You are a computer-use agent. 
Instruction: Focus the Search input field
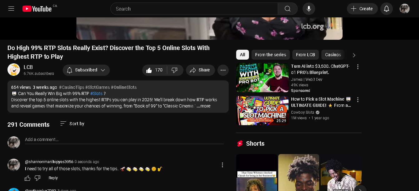(194, 9)
